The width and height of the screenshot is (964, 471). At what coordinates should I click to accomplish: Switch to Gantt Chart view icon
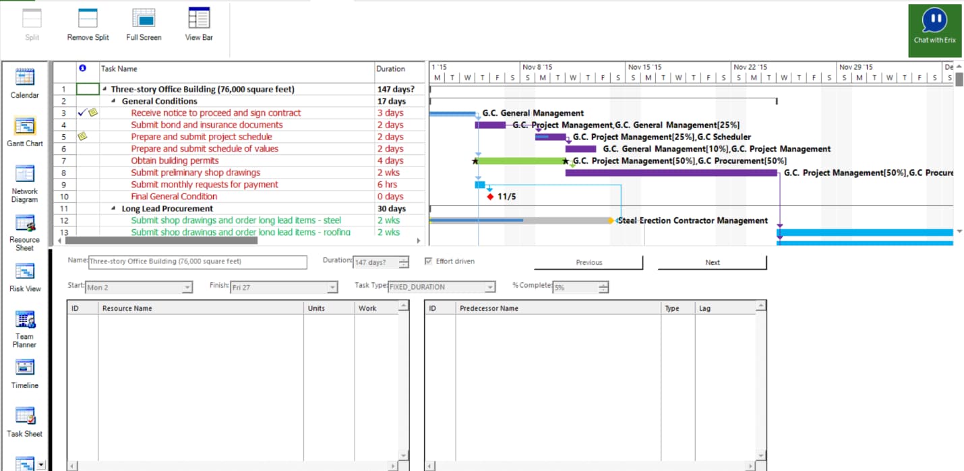point(25,126)
